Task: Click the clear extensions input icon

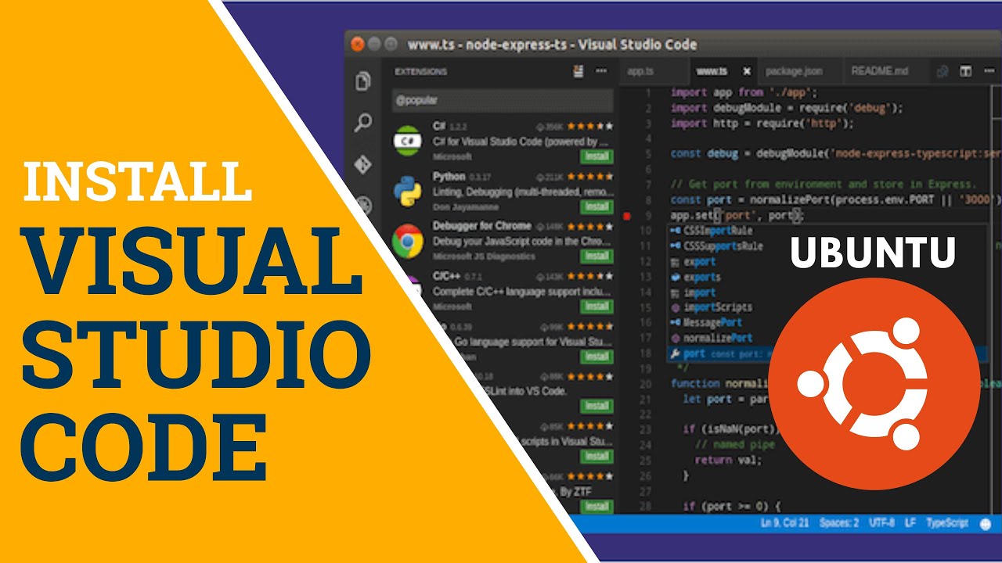Action: 578,71
